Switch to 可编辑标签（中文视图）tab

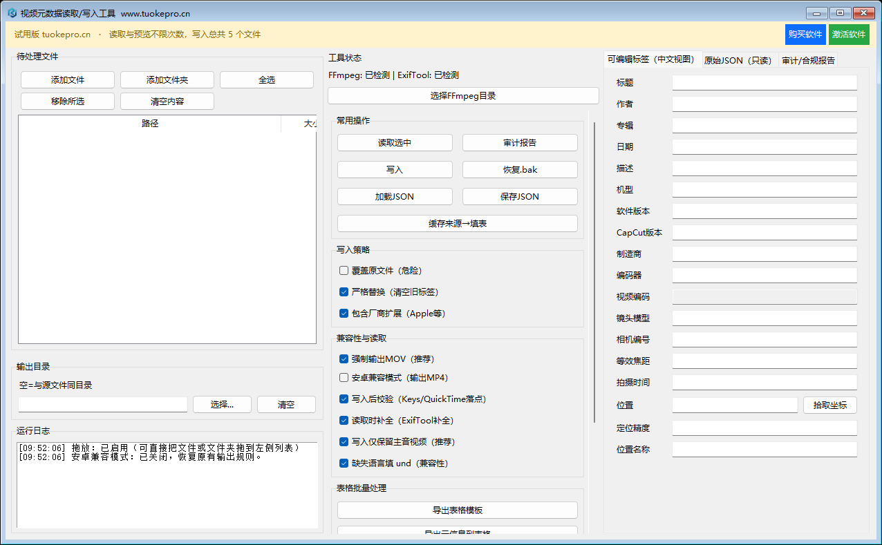point(652,59)
